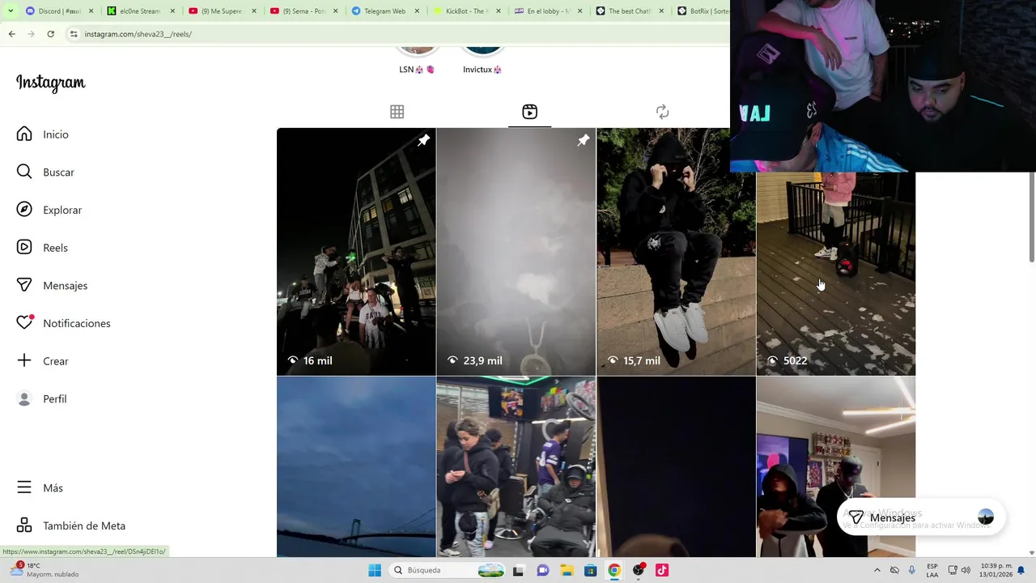
Task: Switch to the posts grid tab
Action: [397, 112]
